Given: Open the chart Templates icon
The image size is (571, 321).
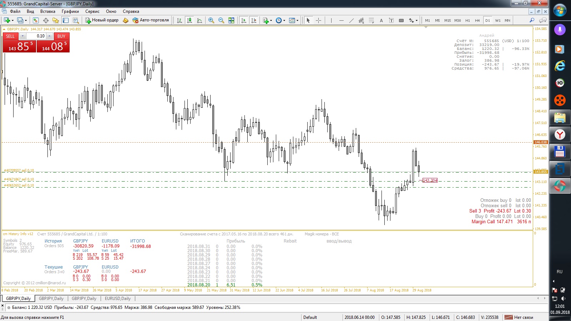Looking at the screenshot, I should pos(292,20).
